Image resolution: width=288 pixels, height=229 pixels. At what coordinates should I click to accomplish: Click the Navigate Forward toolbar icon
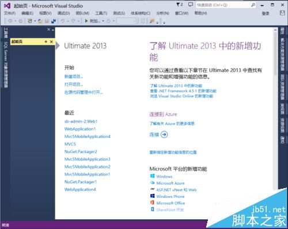click(20, 21)
